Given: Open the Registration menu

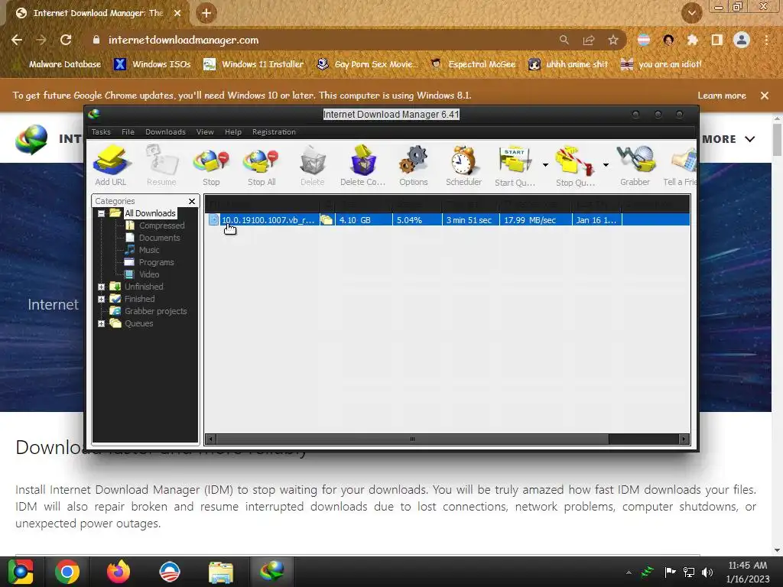Looking at the screenshot, I should click(274, 131).
